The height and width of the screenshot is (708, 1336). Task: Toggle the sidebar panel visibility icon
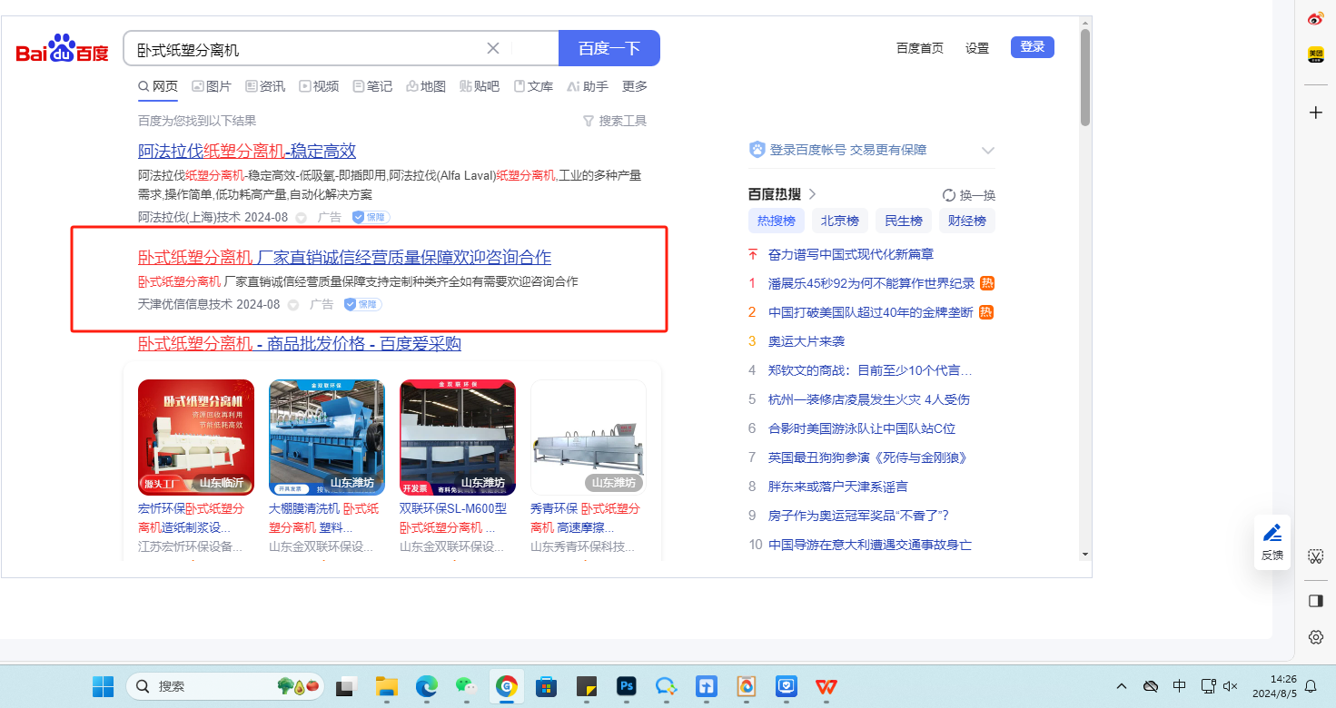coord(1315,601)
